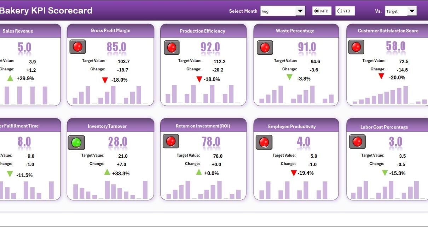The height and width of the screenshot is (227, 428).
Task: Click the red light on Labor Cost Percentage
Action: tap(357, 141)
